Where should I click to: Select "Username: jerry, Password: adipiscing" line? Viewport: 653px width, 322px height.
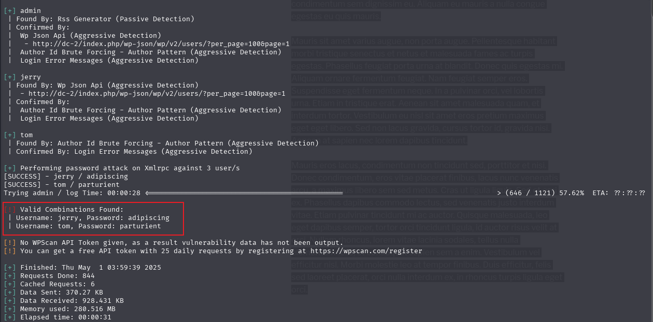point(93,218)
